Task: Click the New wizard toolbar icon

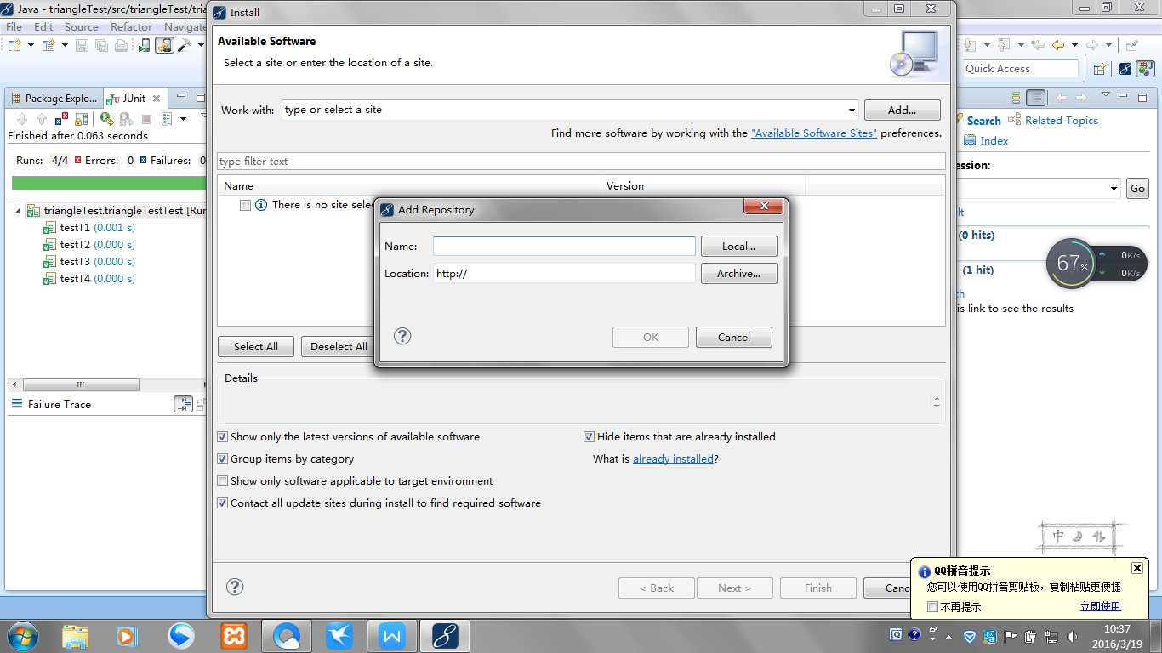Action: pyautogui.click(x=15, y=45)
